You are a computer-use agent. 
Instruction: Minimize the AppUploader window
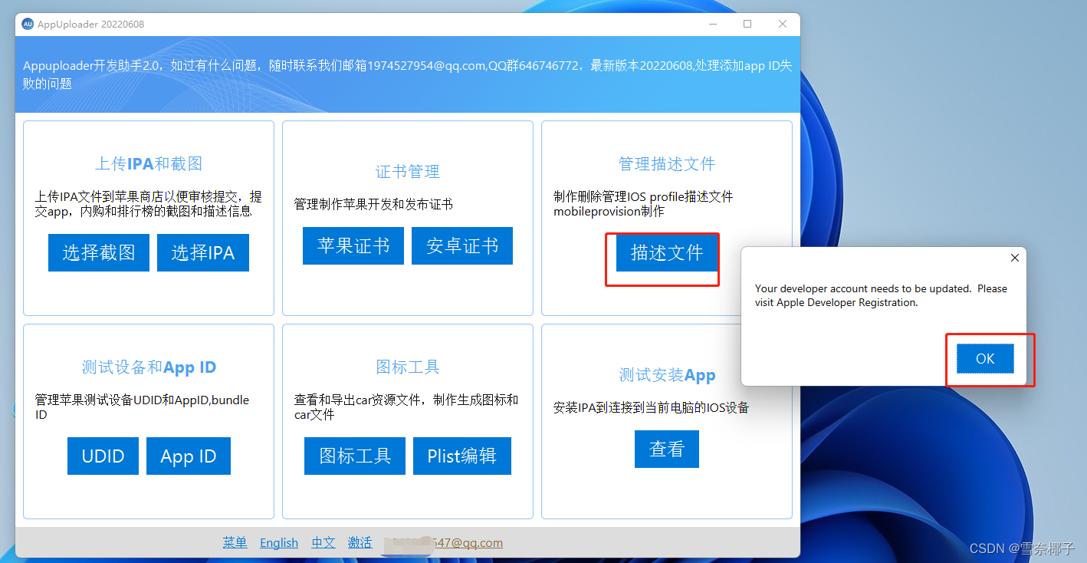pos(712,24)
